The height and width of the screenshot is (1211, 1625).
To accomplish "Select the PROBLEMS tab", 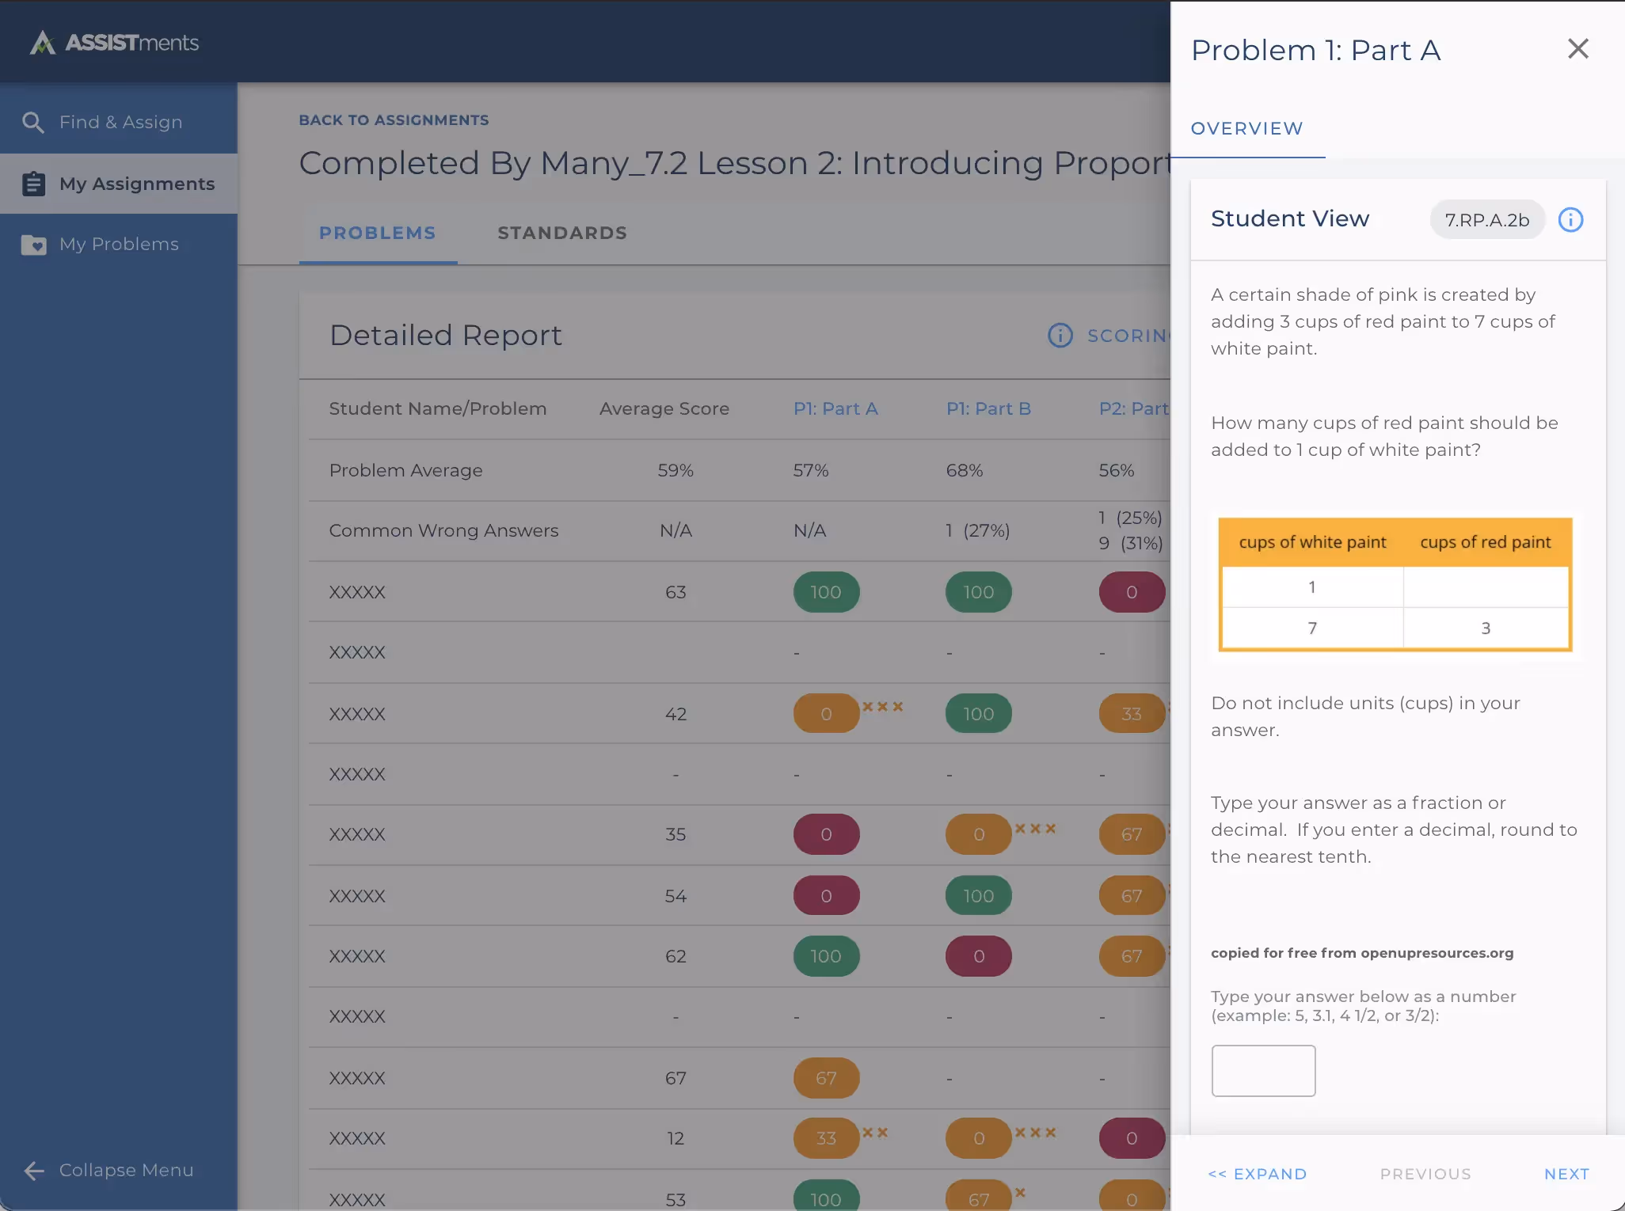I will click(377, 233).
